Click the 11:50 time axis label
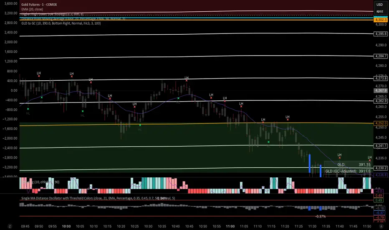Image resolution: width=389 pixels, height=230 pixels. pos(367,226)
